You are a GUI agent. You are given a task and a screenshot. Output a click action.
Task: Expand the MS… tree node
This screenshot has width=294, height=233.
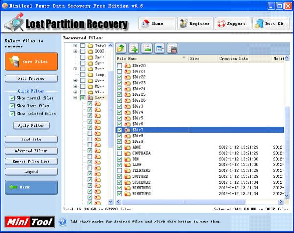point(75,86)
